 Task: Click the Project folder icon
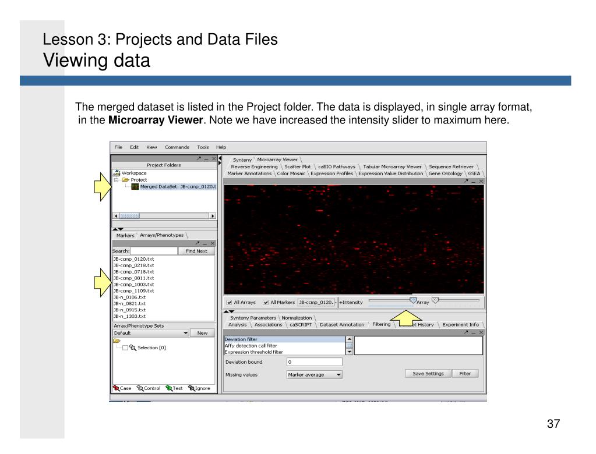[125, 180]
